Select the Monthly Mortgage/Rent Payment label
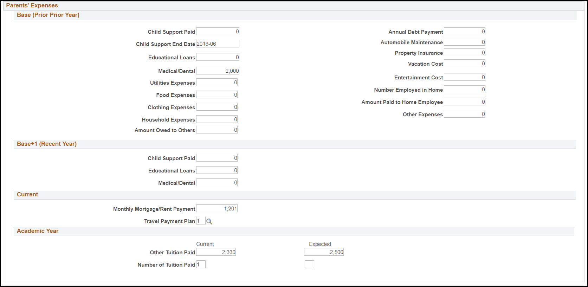Screen dimensions: 588x287 click(x=154, y=209)
